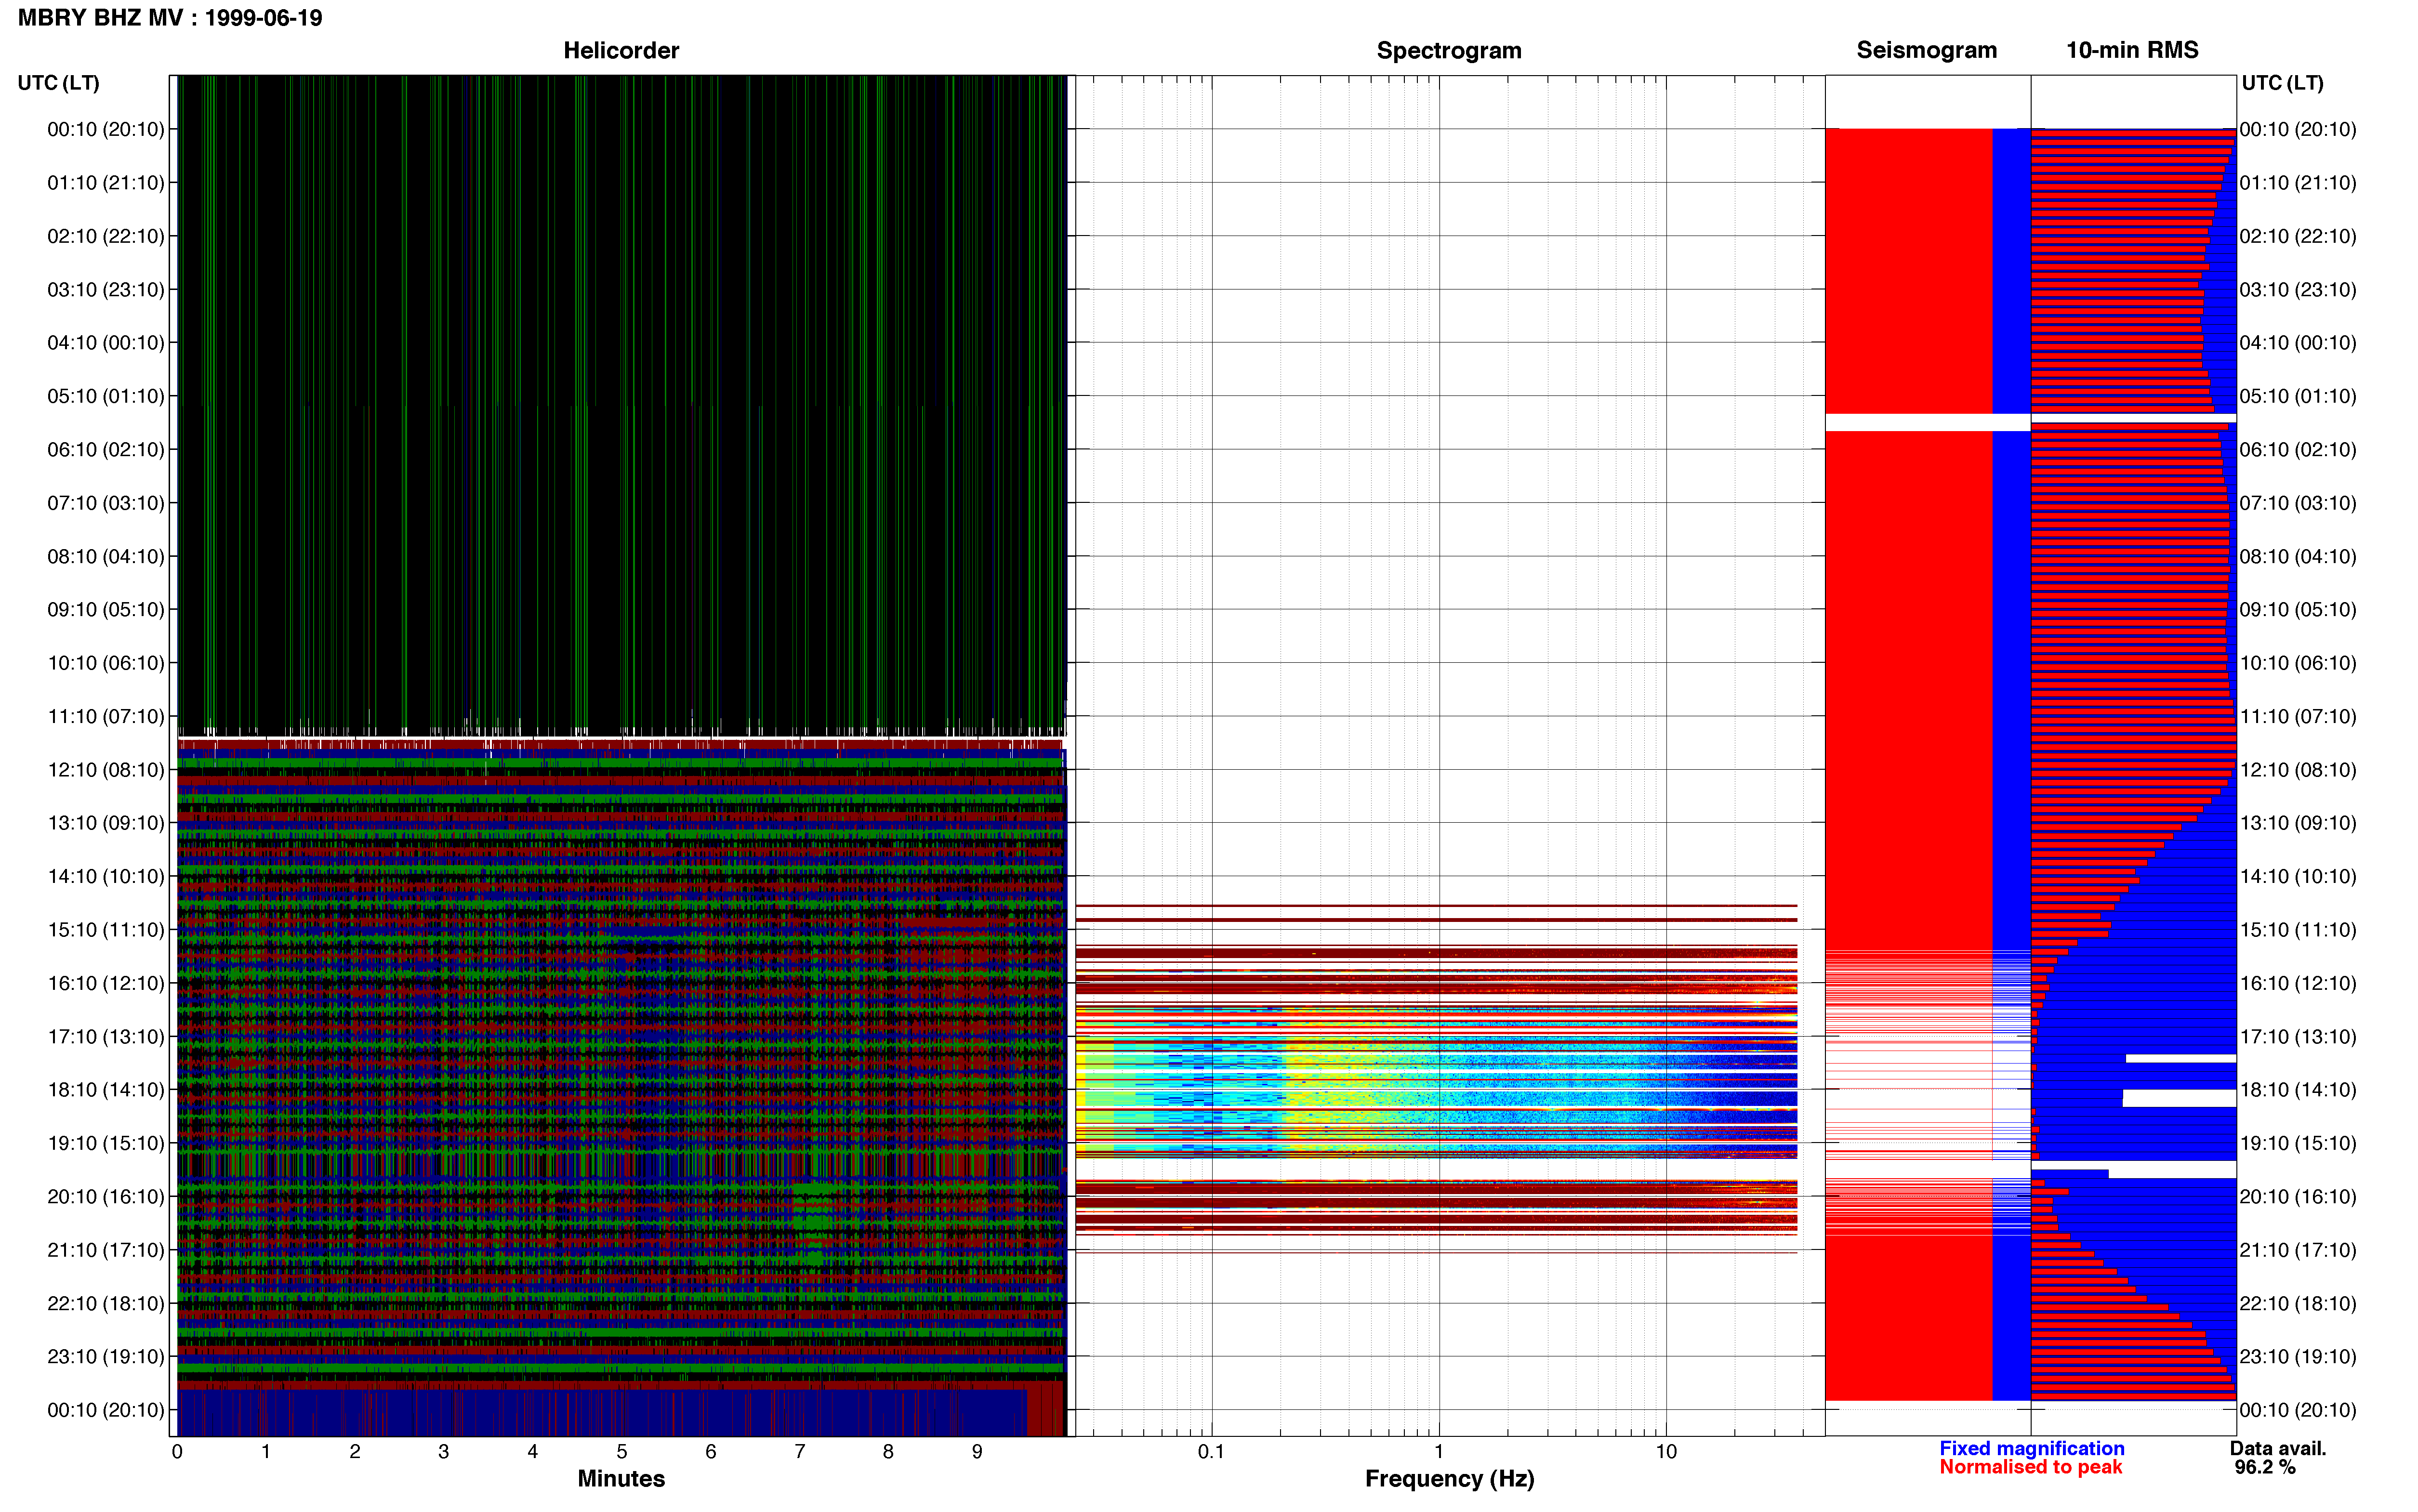The width and height of the screenshot is (2418, 1512).
Task: Click the left '14:10 (10:10)' time label
Action: tap(106, 877)
